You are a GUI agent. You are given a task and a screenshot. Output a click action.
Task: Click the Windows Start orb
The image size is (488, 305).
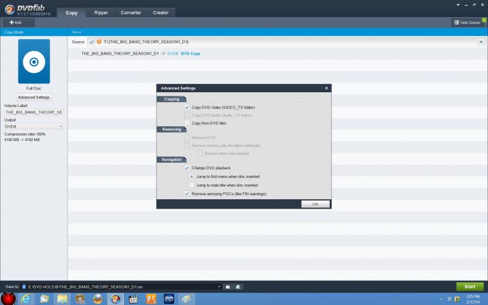point(8,299)
